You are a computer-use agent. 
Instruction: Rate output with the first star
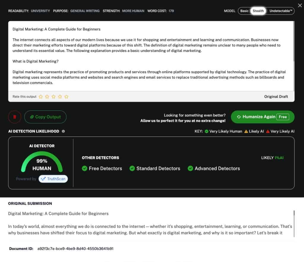click(41, 97)
